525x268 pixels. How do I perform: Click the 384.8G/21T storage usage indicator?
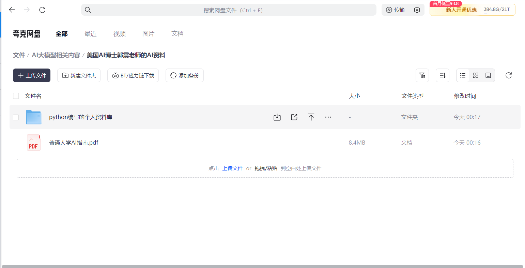pyautogui.click(x=497, y=10)
